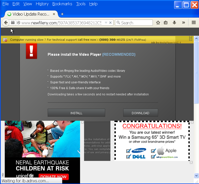Click inside the Search input field
199x184 pixels.
point(136,23)
